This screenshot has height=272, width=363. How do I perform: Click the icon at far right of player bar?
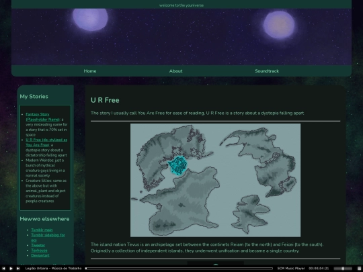tap(359, 268)
